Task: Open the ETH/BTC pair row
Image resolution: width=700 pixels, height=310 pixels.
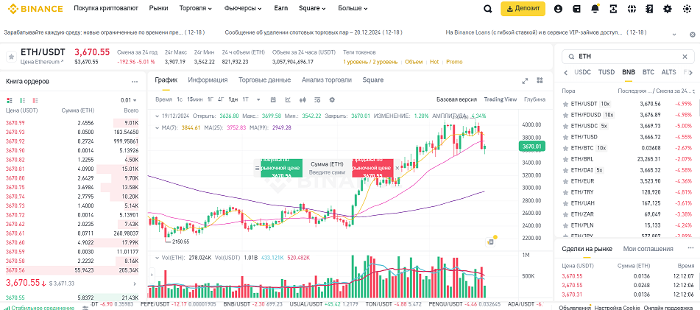Action: pyautogui.click(x=627, y=148)
